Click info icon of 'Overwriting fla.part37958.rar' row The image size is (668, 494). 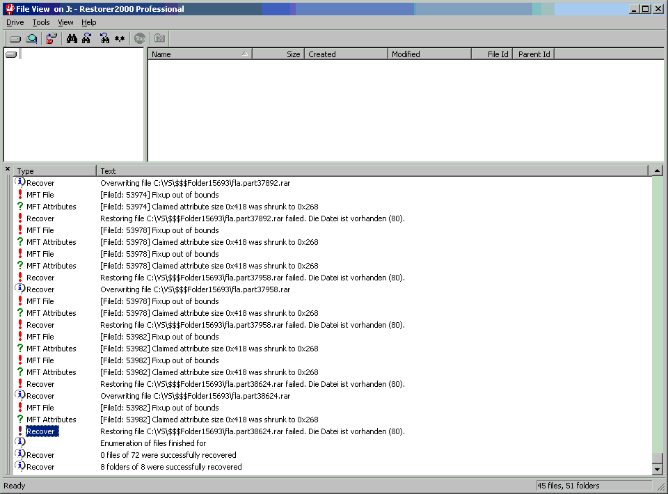point(20,289)
